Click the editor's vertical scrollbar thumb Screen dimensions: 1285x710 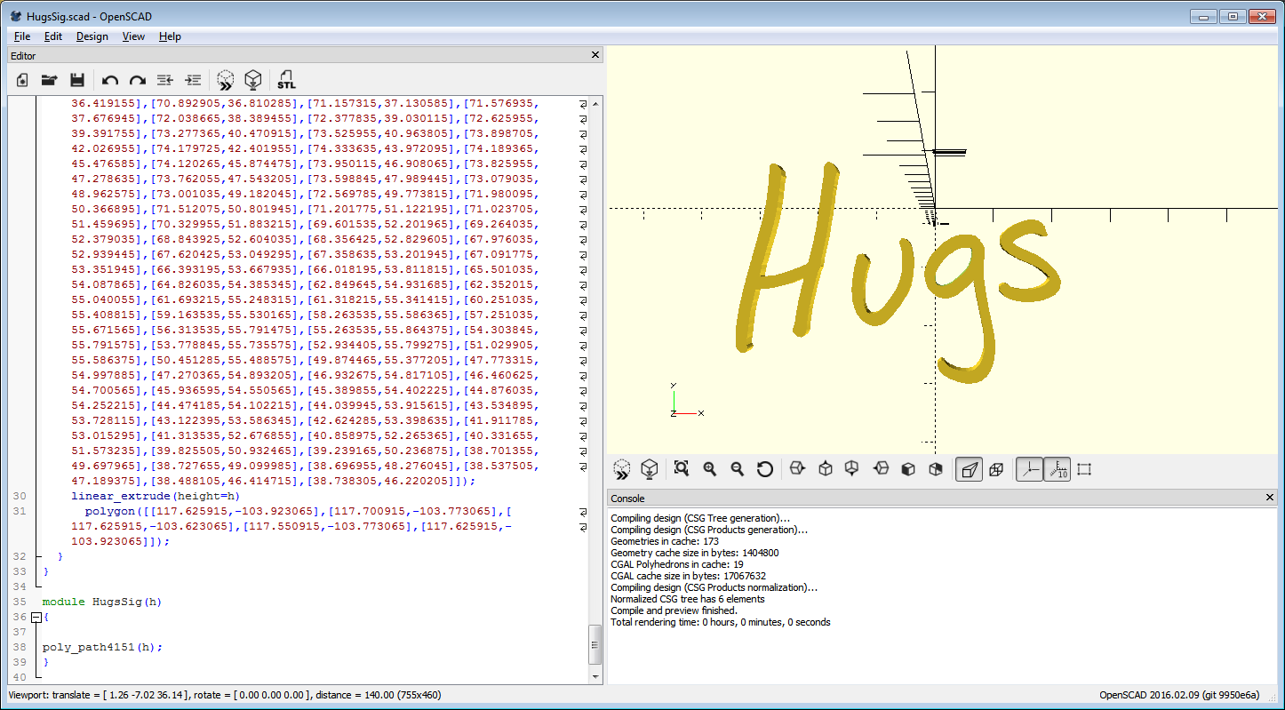[595, 644]
